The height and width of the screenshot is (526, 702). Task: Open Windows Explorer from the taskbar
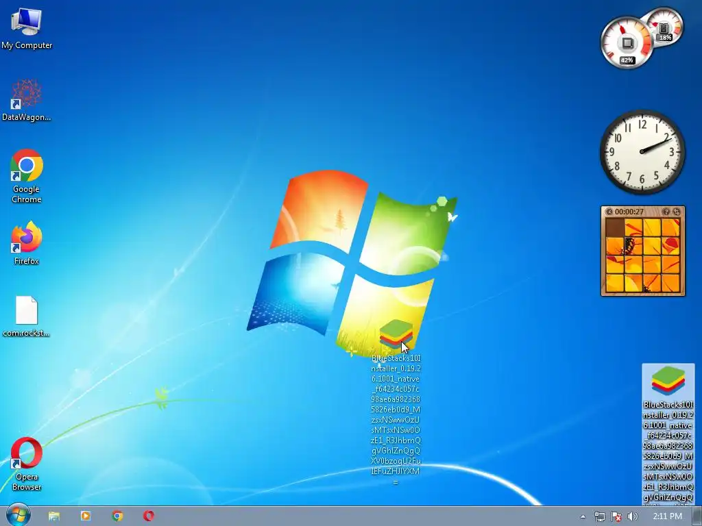point(53,516)
